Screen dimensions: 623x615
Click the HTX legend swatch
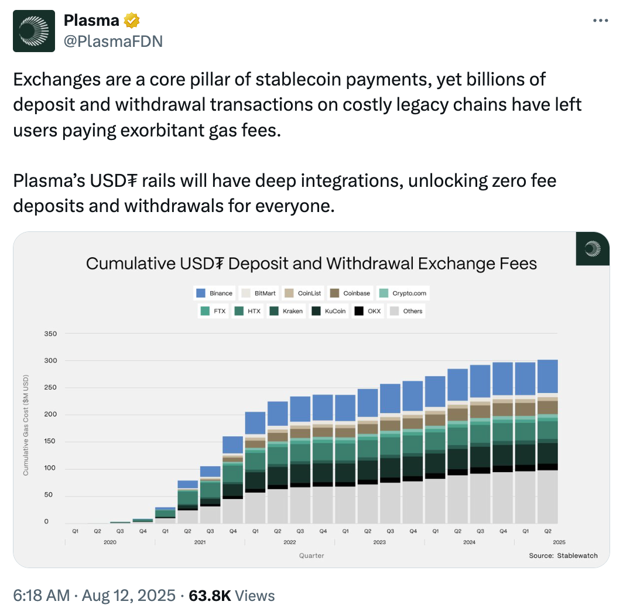tap(239, 311)
